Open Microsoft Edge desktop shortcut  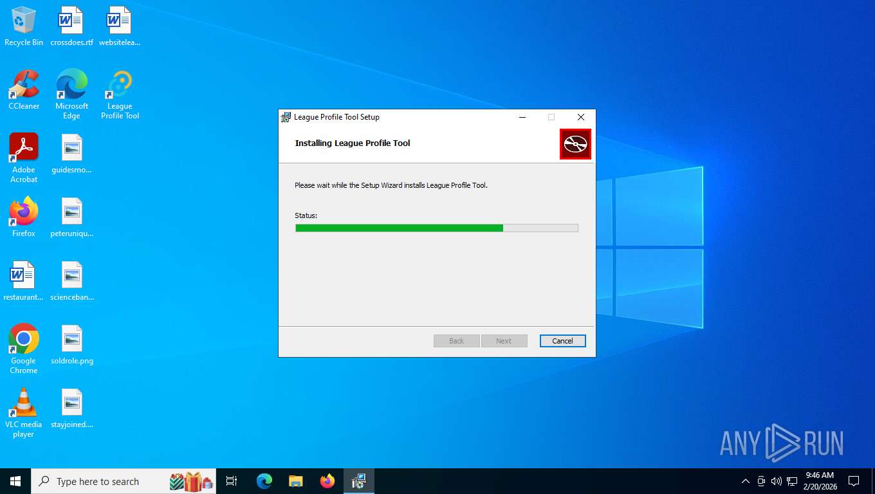tap(71, 95)
